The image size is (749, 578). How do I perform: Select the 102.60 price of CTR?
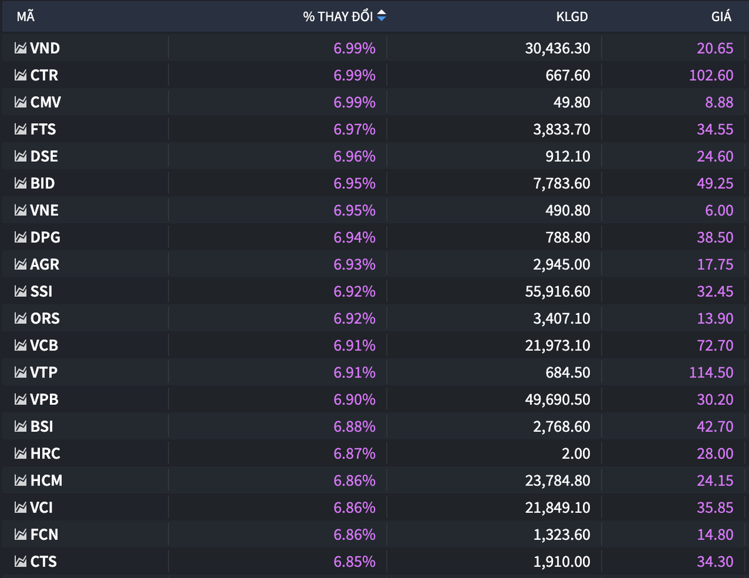(710, 75)
